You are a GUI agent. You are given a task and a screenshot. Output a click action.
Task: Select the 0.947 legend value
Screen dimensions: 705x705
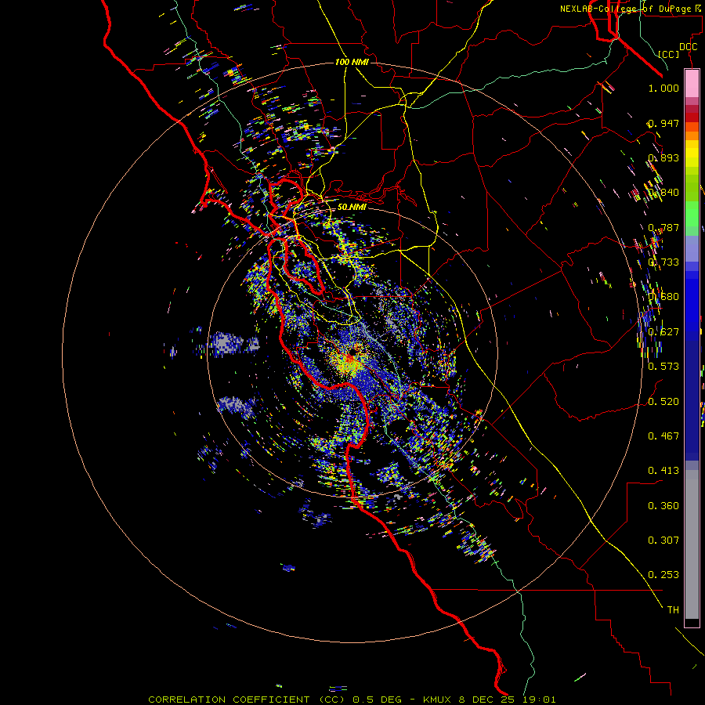663,123
